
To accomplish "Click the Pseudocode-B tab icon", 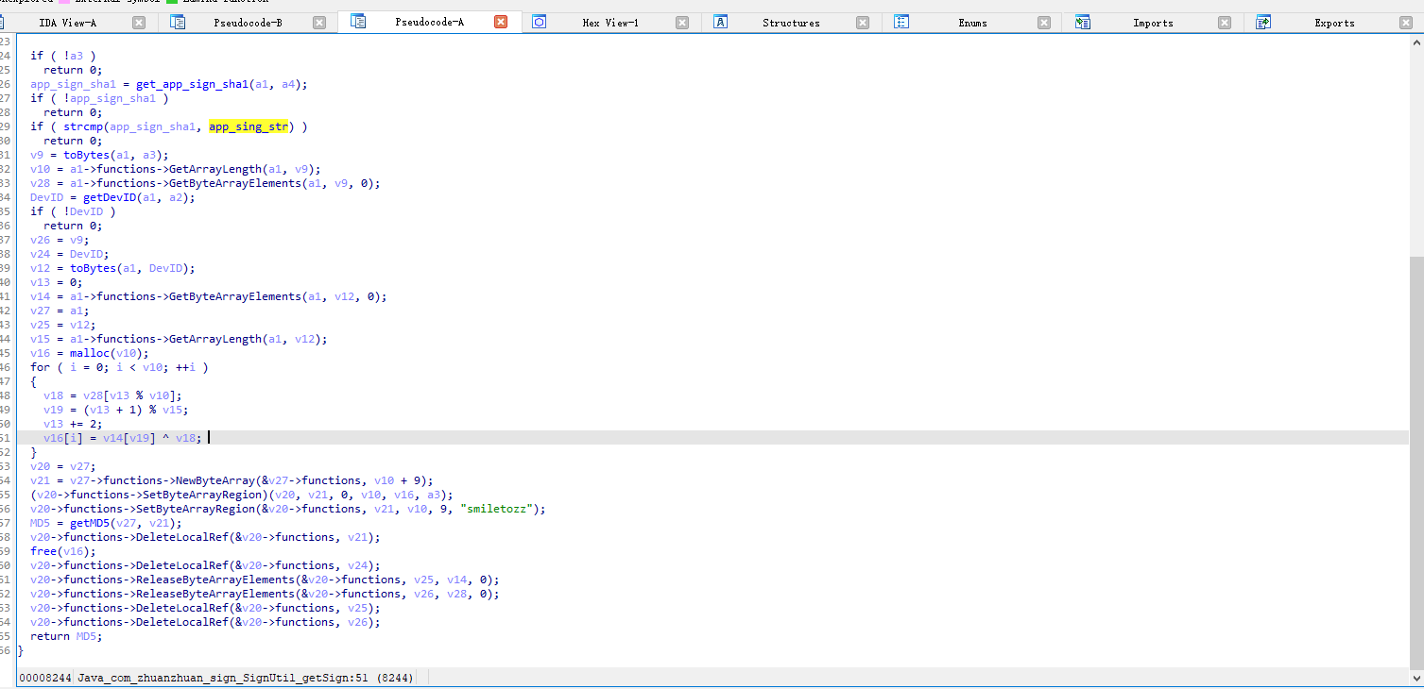I will 178,22.
